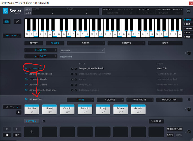The image size is (193, 141).
Task: Open the VOICINGS dropdown
Action: pos(110,100)
